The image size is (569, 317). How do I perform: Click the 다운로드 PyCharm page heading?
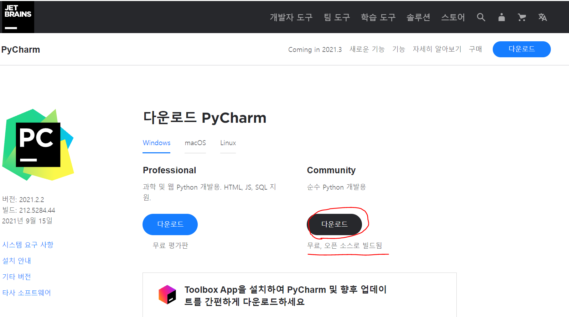point(205,118)
